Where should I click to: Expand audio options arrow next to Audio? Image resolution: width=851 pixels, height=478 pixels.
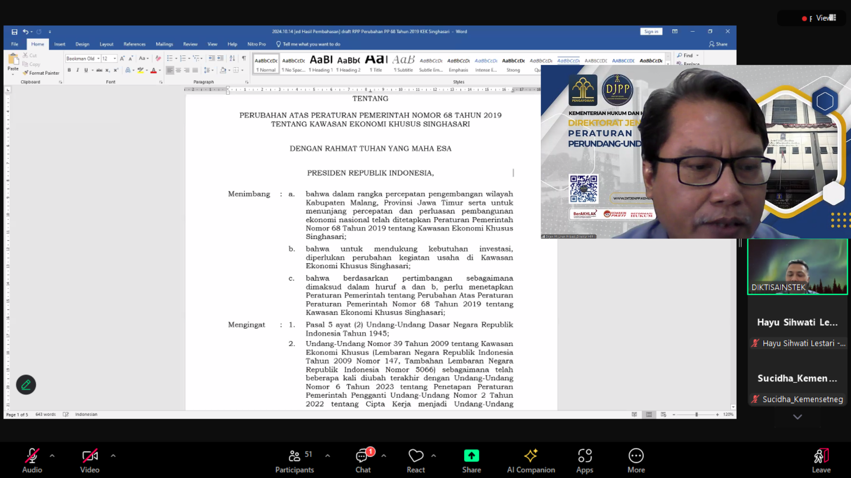[52, 455]
